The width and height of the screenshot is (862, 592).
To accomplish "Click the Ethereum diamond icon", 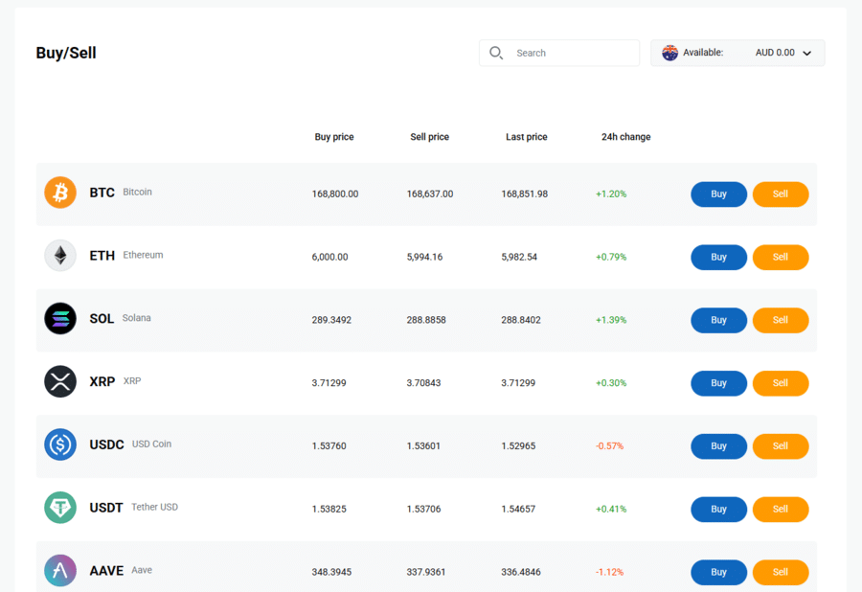I will point(60,256).
